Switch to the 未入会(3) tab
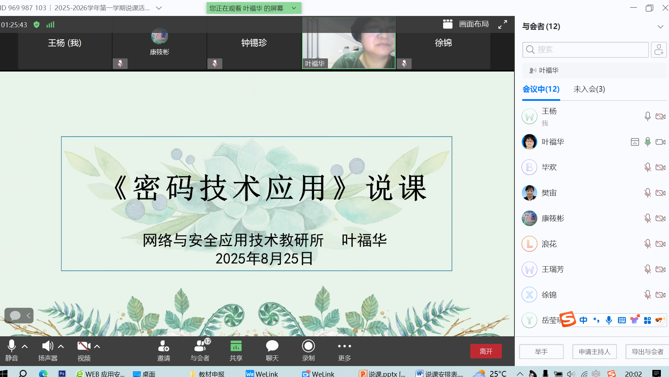The height and width of the screenshot is (377, 669). click(x=589, y=89)
